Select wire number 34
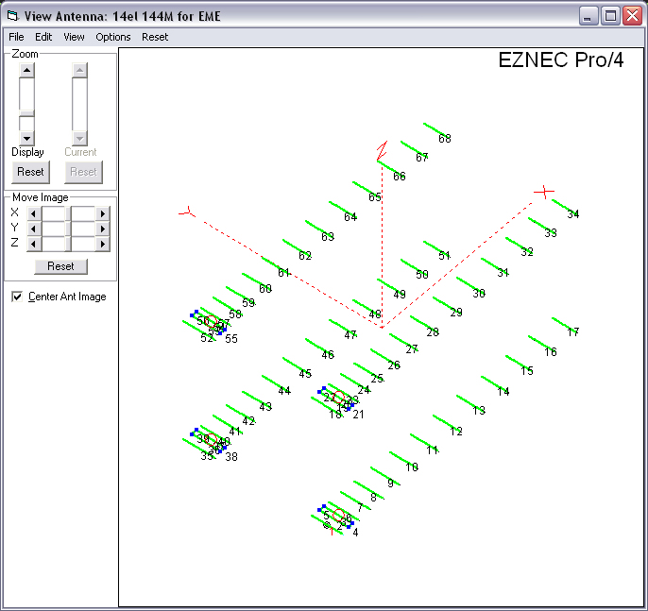648x611 pixels. tap(572, 214)
